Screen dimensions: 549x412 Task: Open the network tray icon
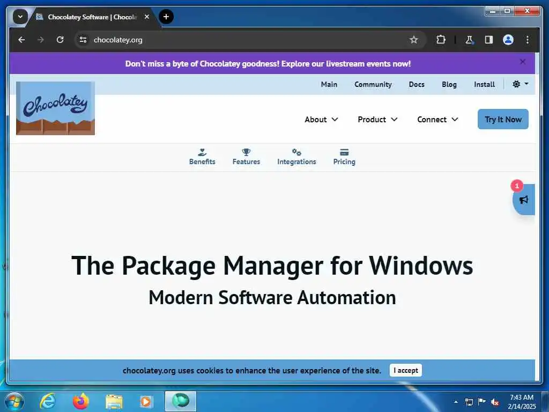pos(469,402)
